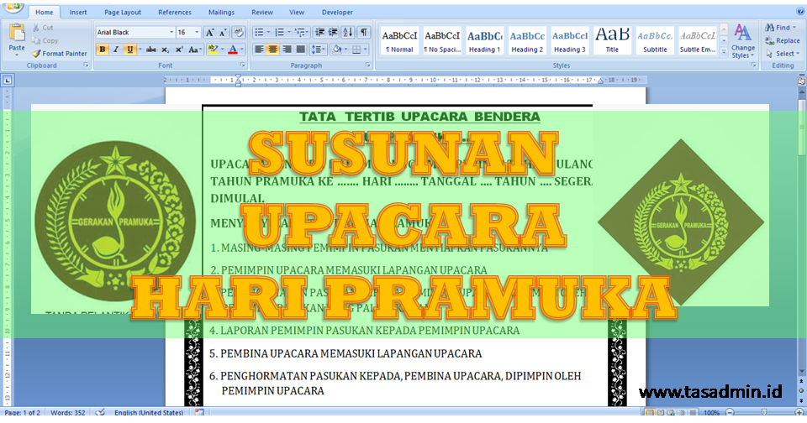Switch to Print Layout view

650,413
